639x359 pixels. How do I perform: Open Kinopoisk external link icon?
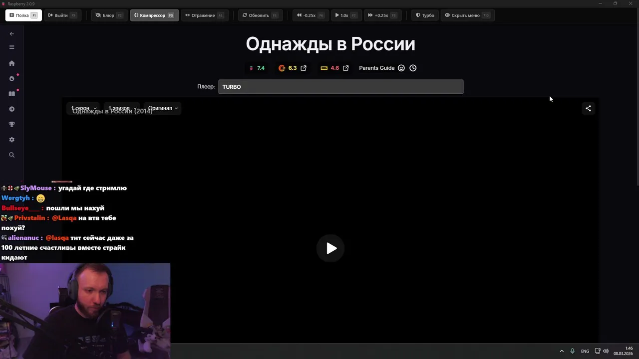[304, 68]
